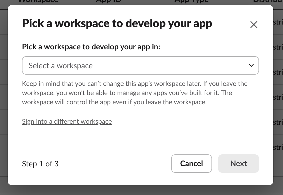Click the Workspace column header behind dialog
The image size is (283, 195).
(38, 2)
